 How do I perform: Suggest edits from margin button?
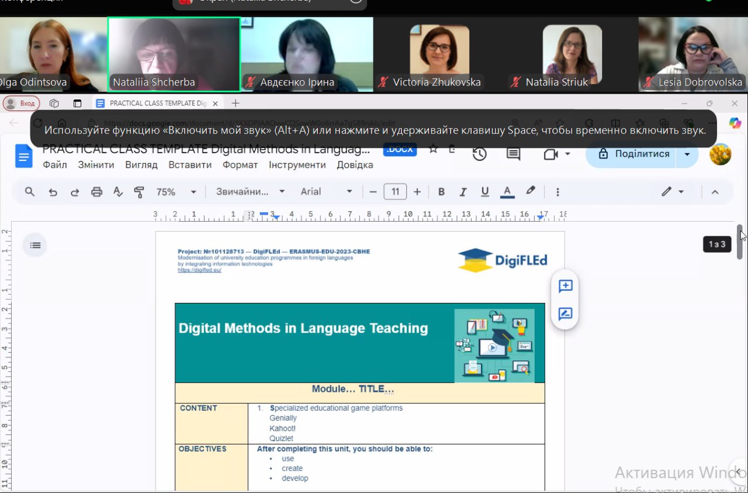pos(565,314)
